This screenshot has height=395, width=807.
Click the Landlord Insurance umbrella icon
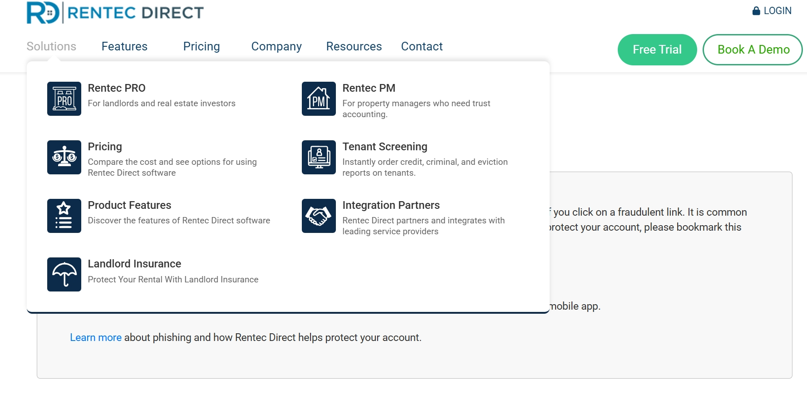pyautogui.click(x=64, y=274)
